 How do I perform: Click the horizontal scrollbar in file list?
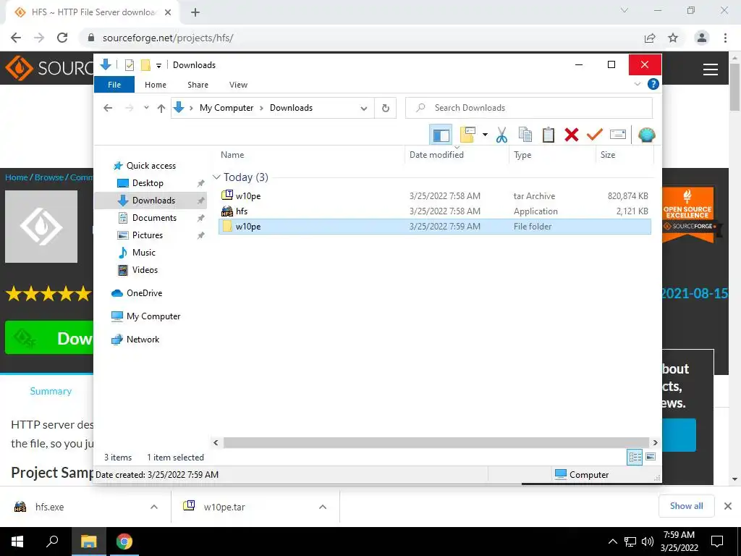(436, 442)
